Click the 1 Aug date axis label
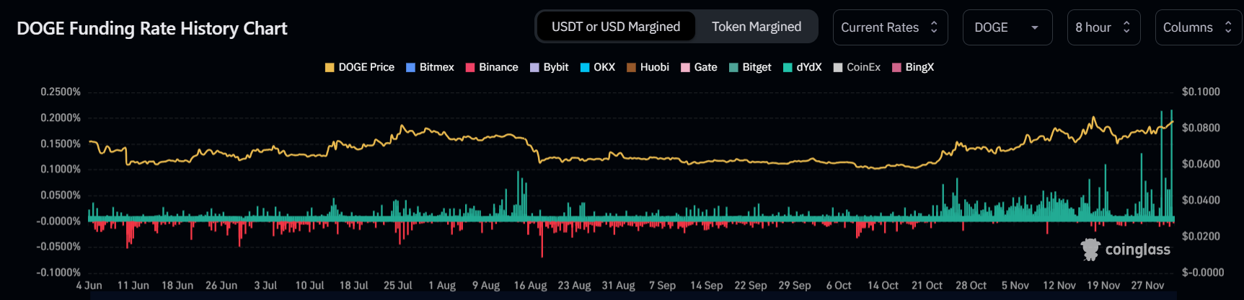This screenshot has width=1244, height=300. click(442, 285)
